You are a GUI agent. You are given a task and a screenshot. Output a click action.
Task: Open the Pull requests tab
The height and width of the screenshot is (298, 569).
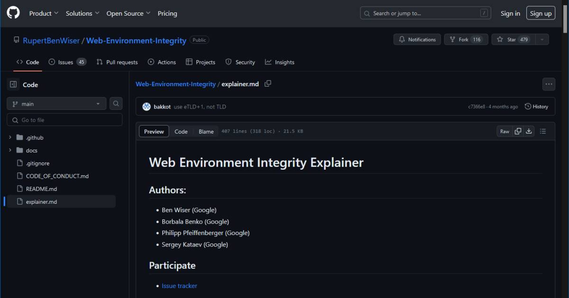click(x=117, y=62)
